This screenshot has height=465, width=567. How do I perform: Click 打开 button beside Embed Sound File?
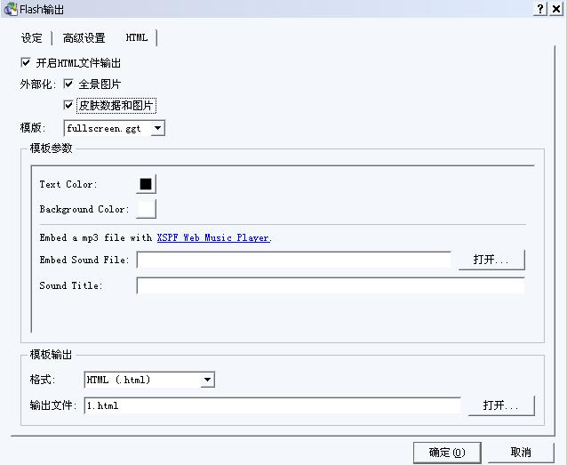(491, 260)
